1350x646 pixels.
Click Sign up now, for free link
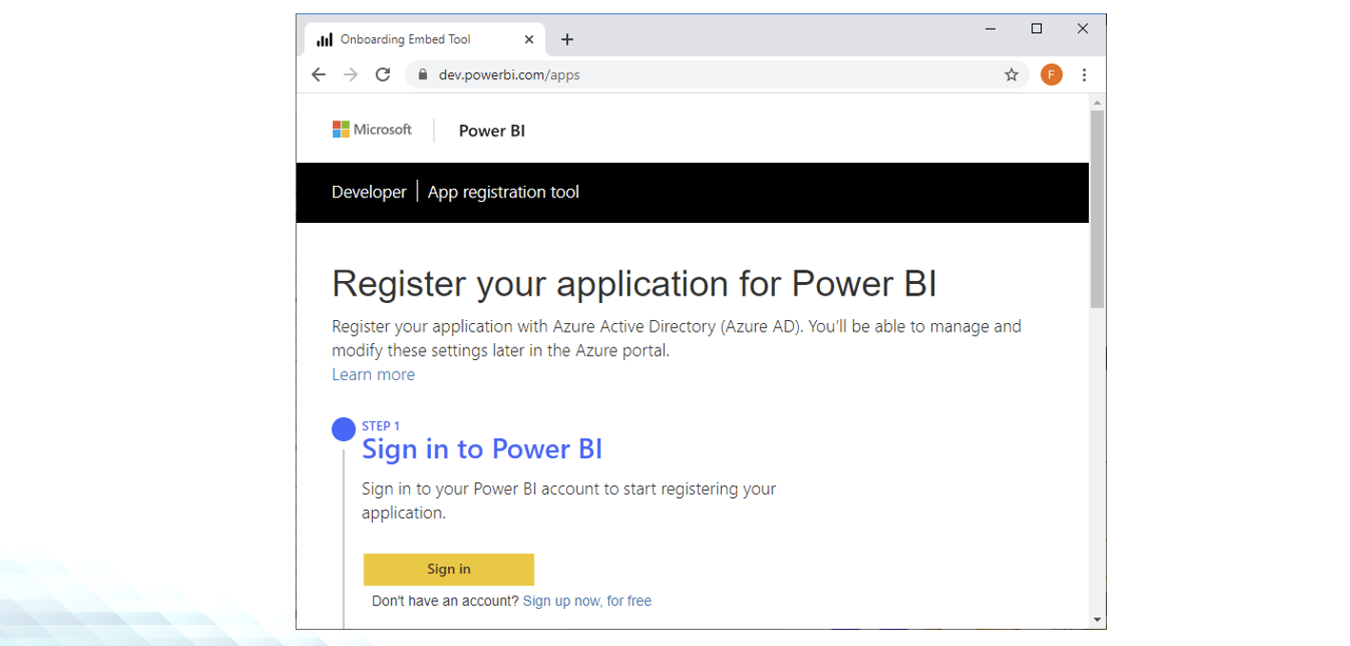[586, 601]
